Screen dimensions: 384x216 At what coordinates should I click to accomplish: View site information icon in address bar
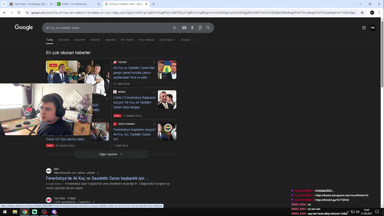click(x=27, y=13)
